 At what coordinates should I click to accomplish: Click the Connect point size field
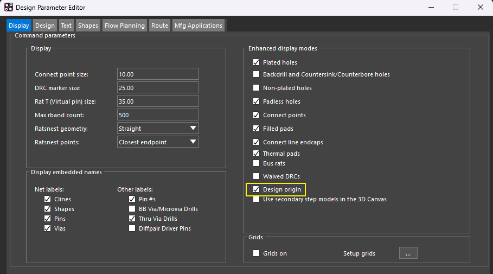click(158, 74)
